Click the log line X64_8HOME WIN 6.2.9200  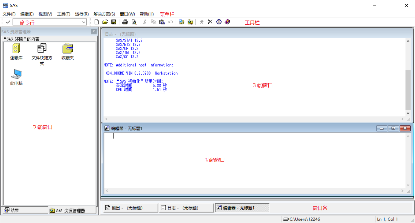point(142,73)
